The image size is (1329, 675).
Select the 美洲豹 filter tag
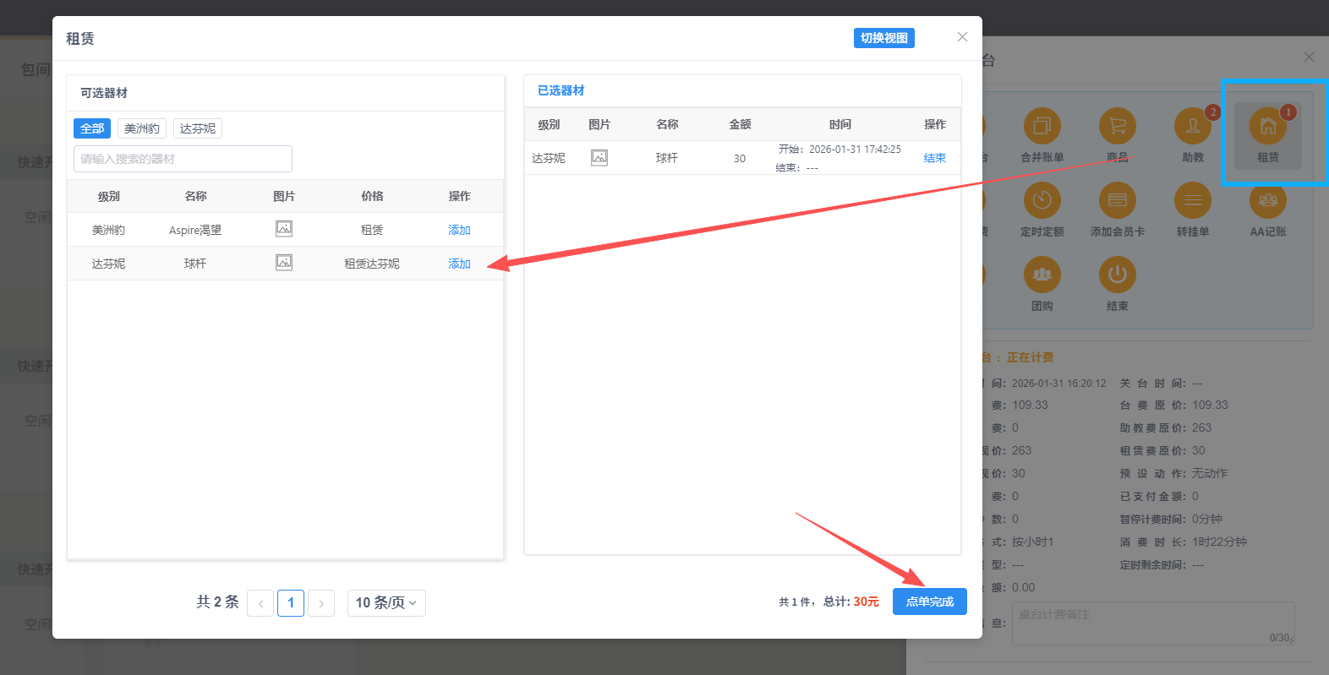[142, 128]
